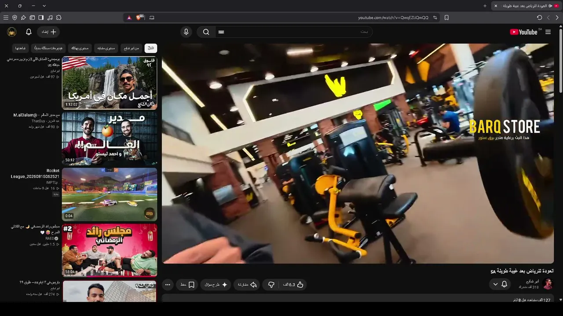
Task: Switch to العودة للرياض بعد غيبة طويلة tab
Action: click(526, 6)
